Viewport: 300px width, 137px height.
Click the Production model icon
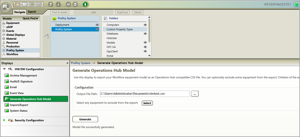coord(4,46)
